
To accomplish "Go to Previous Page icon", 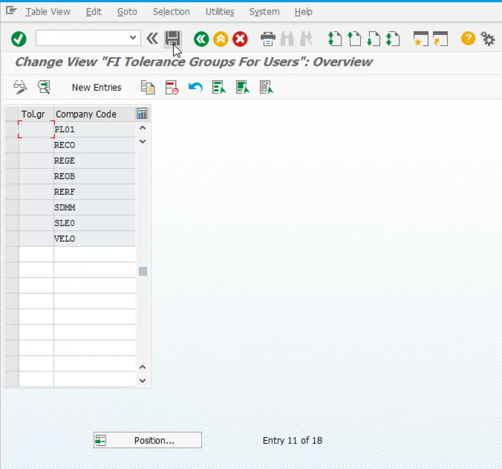I will pos(354,39).
